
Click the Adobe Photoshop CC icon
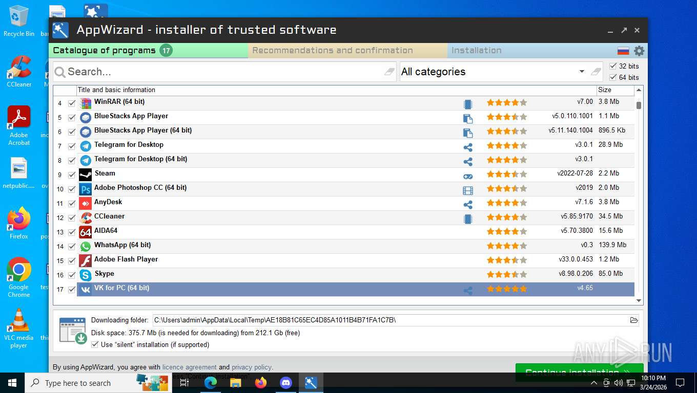86,189
